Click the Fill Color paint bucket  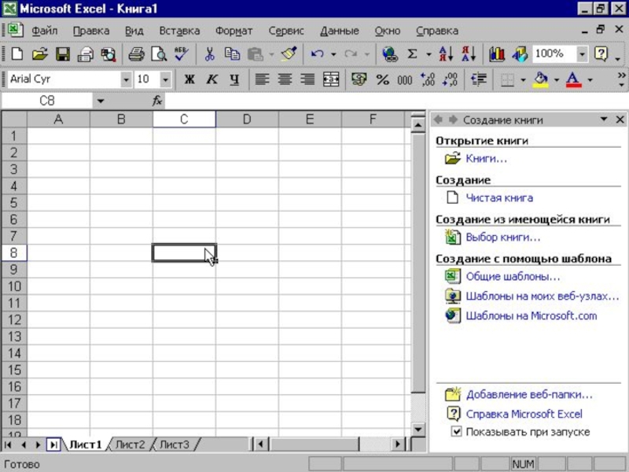(x=540, y=79)
